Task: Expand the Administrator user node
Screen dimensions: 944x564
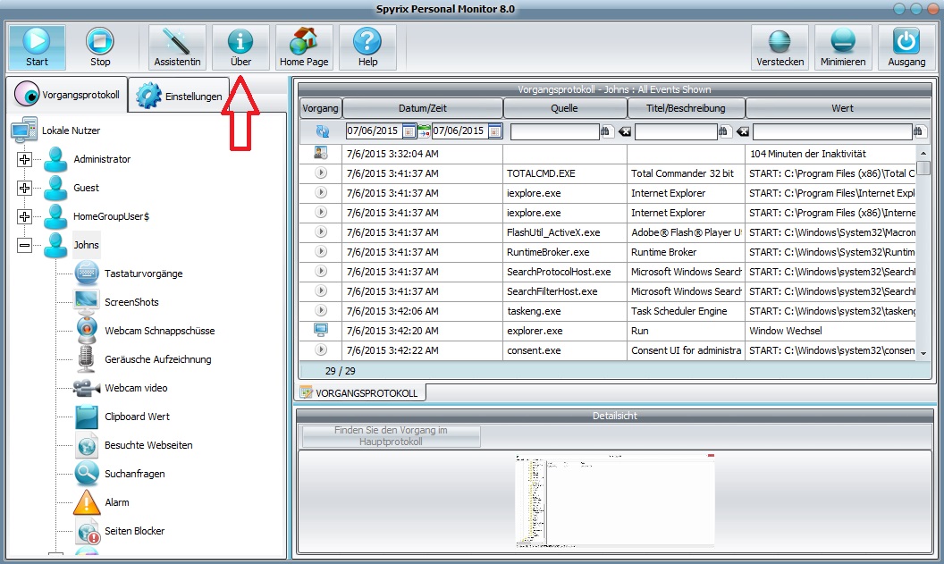Action: [x=25, y=159]
